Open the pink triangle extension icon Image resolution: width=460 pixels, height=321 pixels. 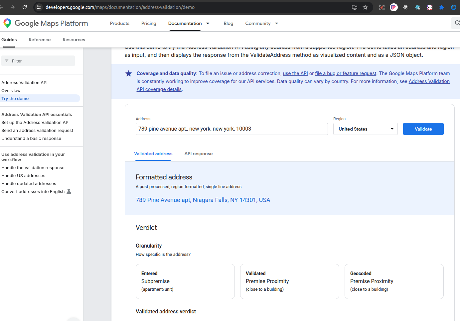point(394,7)
